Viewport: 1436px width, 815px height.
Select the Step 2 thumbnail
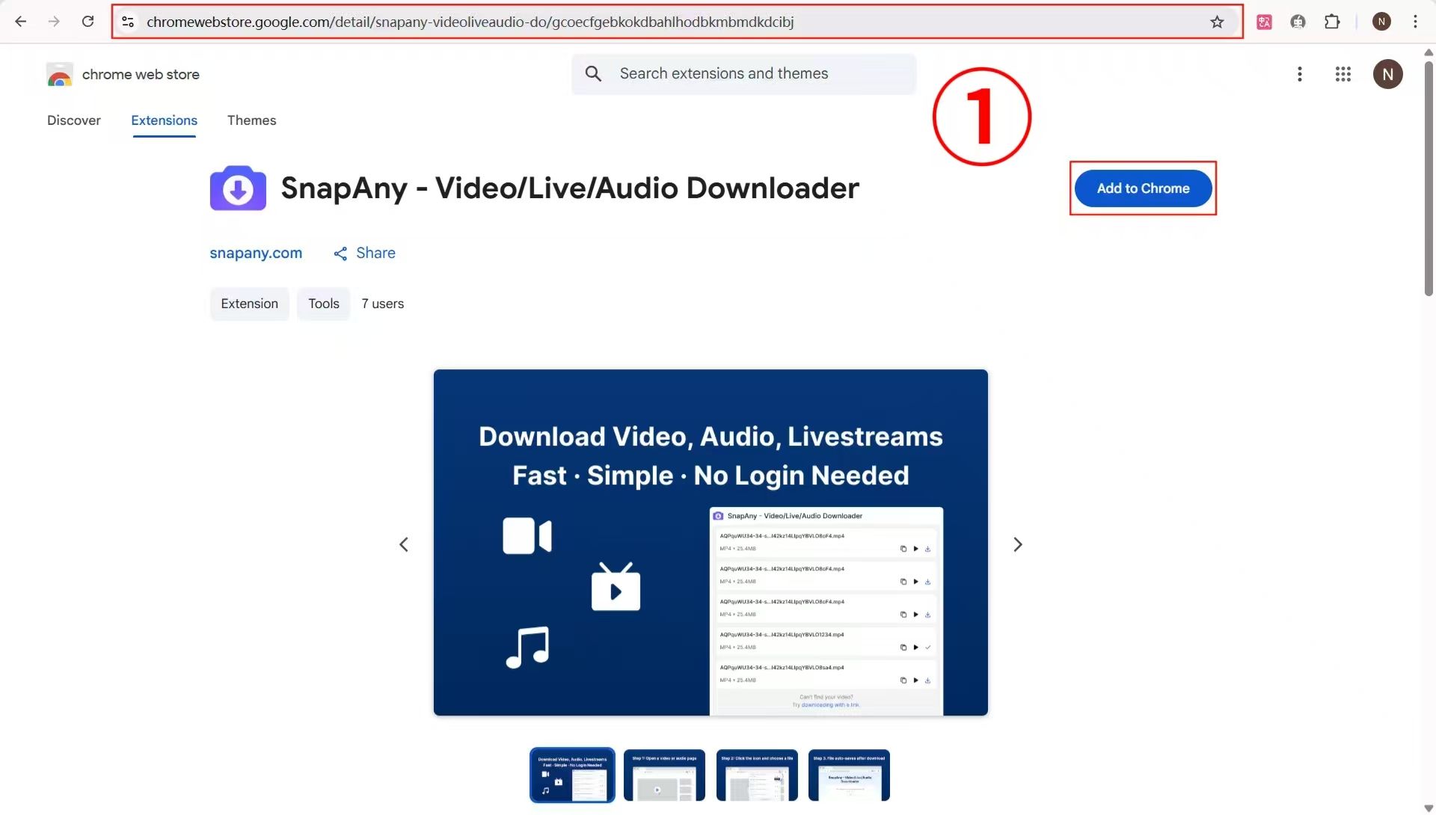click(x=757, y=775)
